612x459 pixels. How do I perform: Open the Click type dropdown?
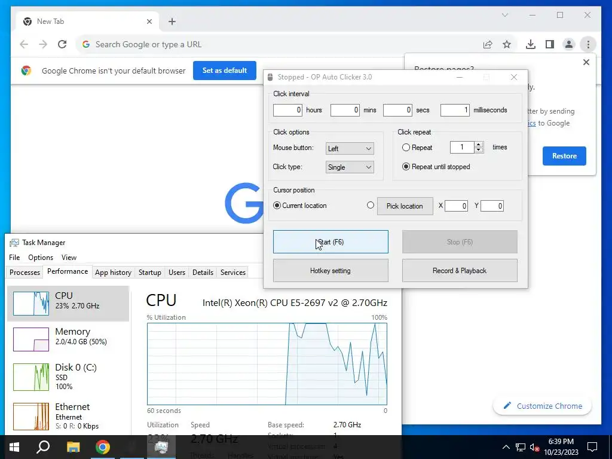(x=350, y=167)
